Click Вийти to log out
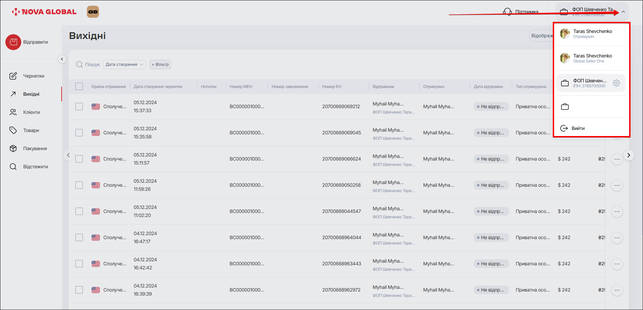This screenshot has width=643, height=310. pos(578,128)
